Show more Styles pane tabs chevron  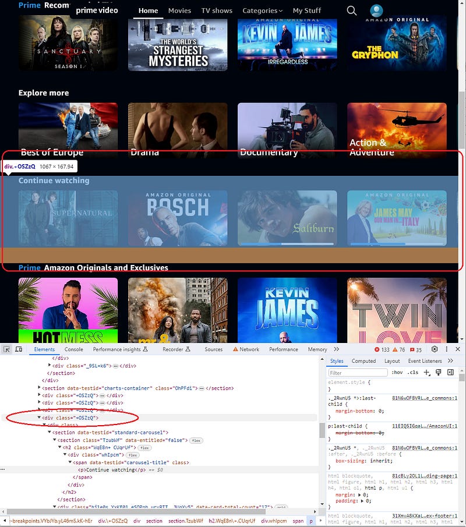[450, 360]
